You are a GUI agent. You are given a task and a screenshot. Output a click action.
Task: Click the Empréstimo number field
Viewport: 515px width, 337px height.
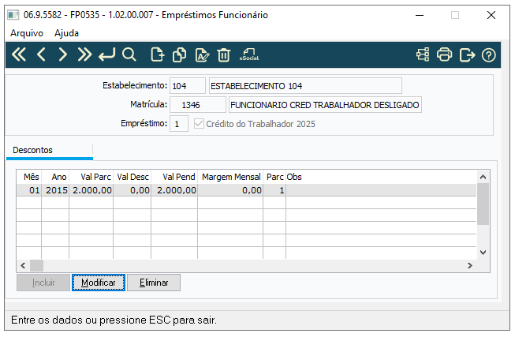click(179, 124)
